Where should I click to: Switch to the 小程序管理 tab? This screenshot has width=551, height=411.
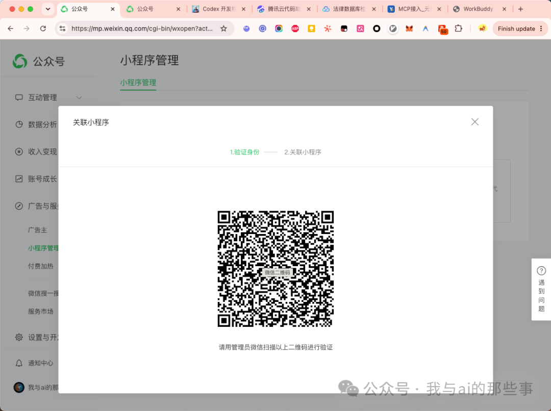(x=138, y=83)
